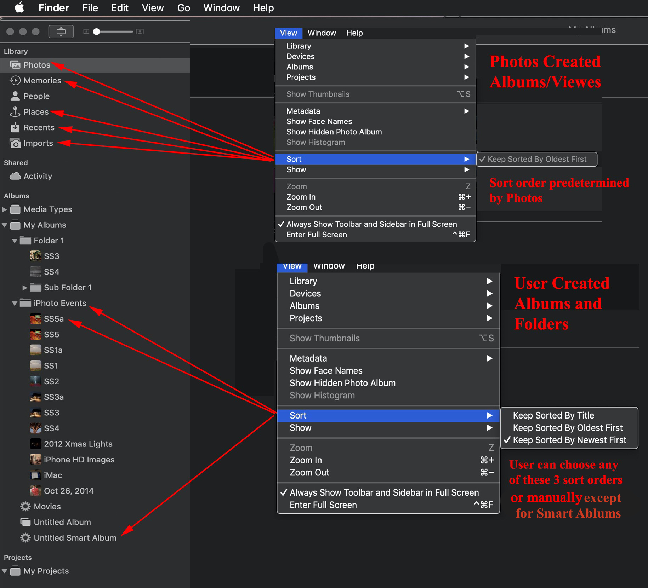Select the SS2 album thumbnail
The width and height of the screenshot is (648, 588).
[35, 381]
